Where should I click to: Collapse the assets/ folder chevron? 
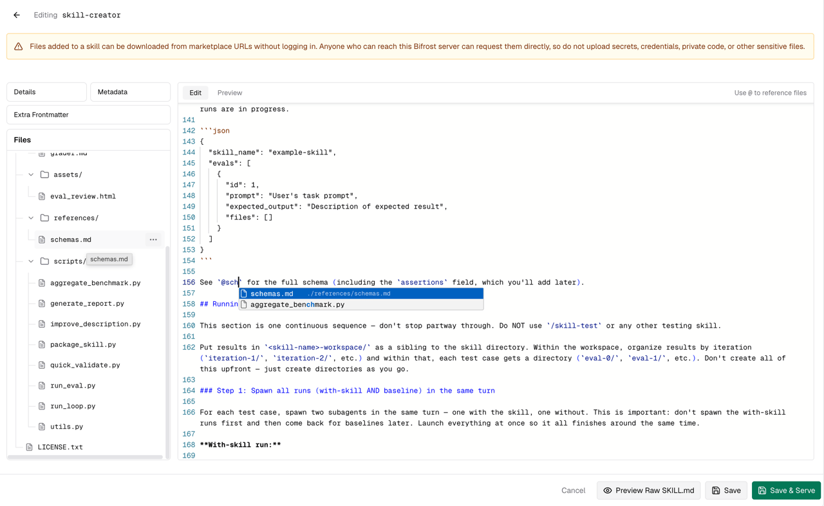[31, 174]
